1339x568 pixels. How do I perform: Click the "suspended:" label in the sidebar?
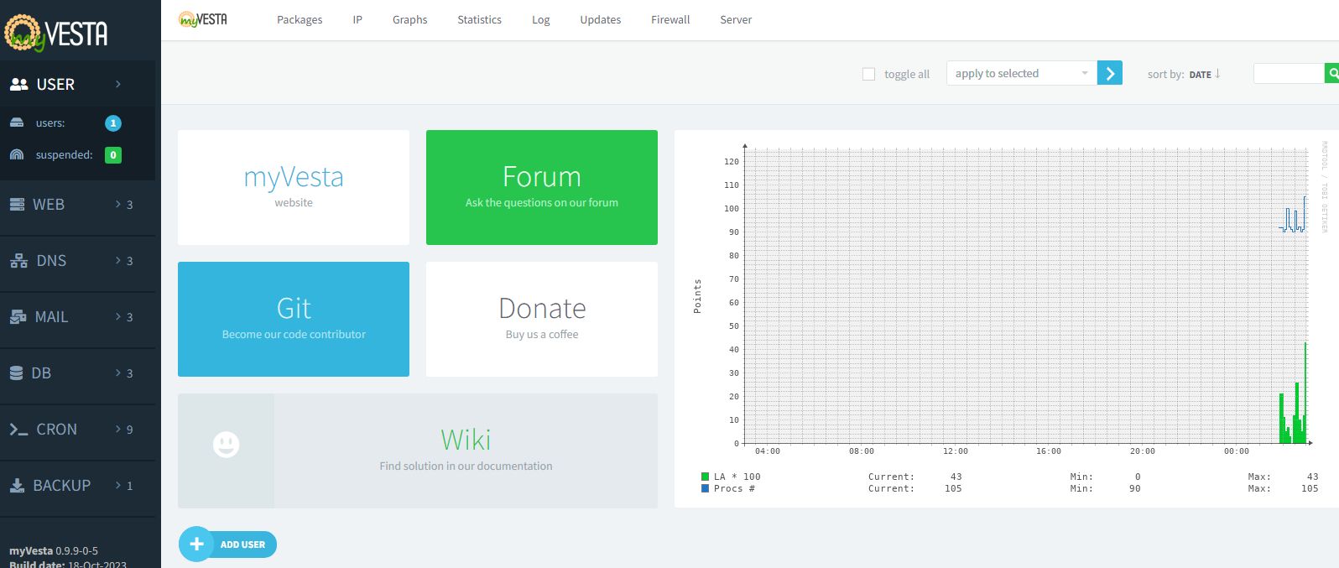64,155
